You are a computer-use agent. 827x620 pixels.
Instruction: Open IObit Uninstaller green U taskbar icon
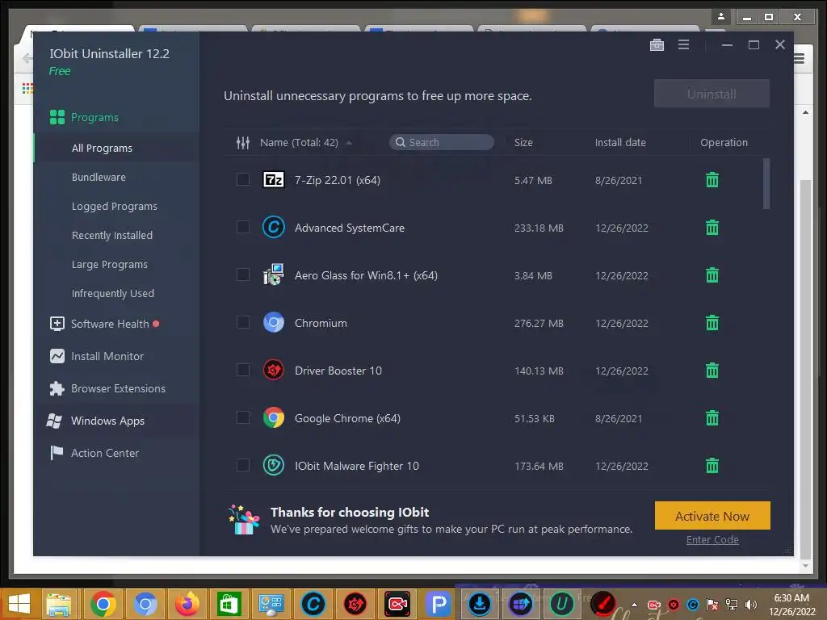click(x=561, y=604)
